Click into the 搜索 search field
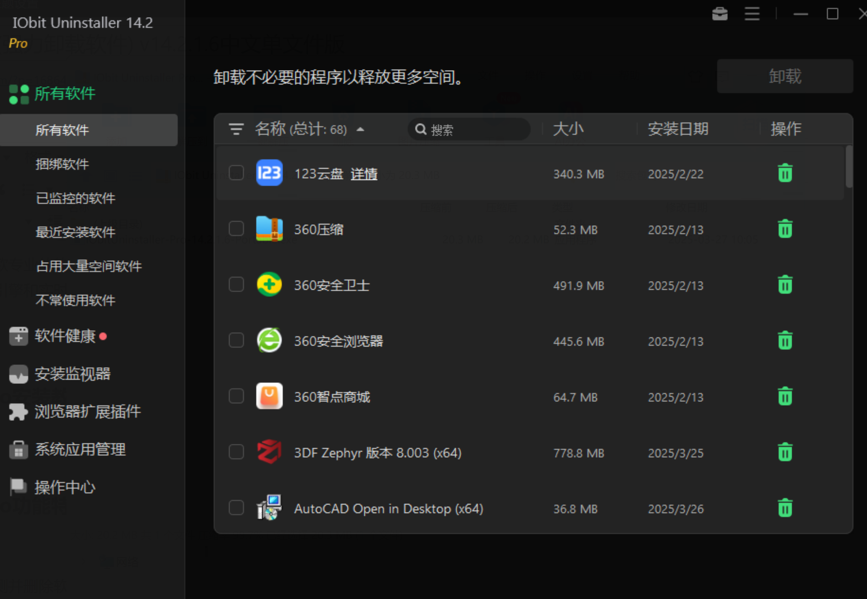867x599 pixels. pyautogui.click(x=469, y=129)
